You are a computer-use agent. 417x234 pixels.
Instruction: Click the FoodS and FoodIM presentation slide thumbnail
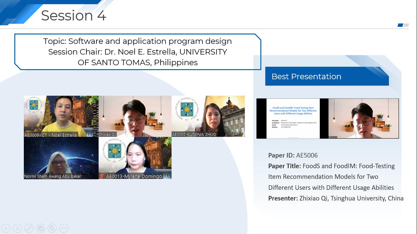[x=293, y=119]
